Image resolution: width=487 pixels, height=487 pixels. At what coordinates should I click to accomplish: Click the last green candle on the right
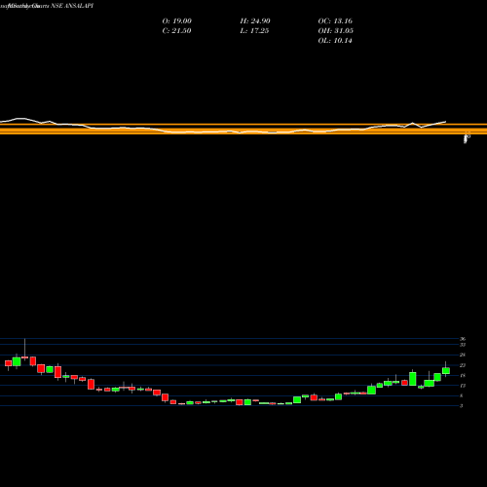coord(446,371)
